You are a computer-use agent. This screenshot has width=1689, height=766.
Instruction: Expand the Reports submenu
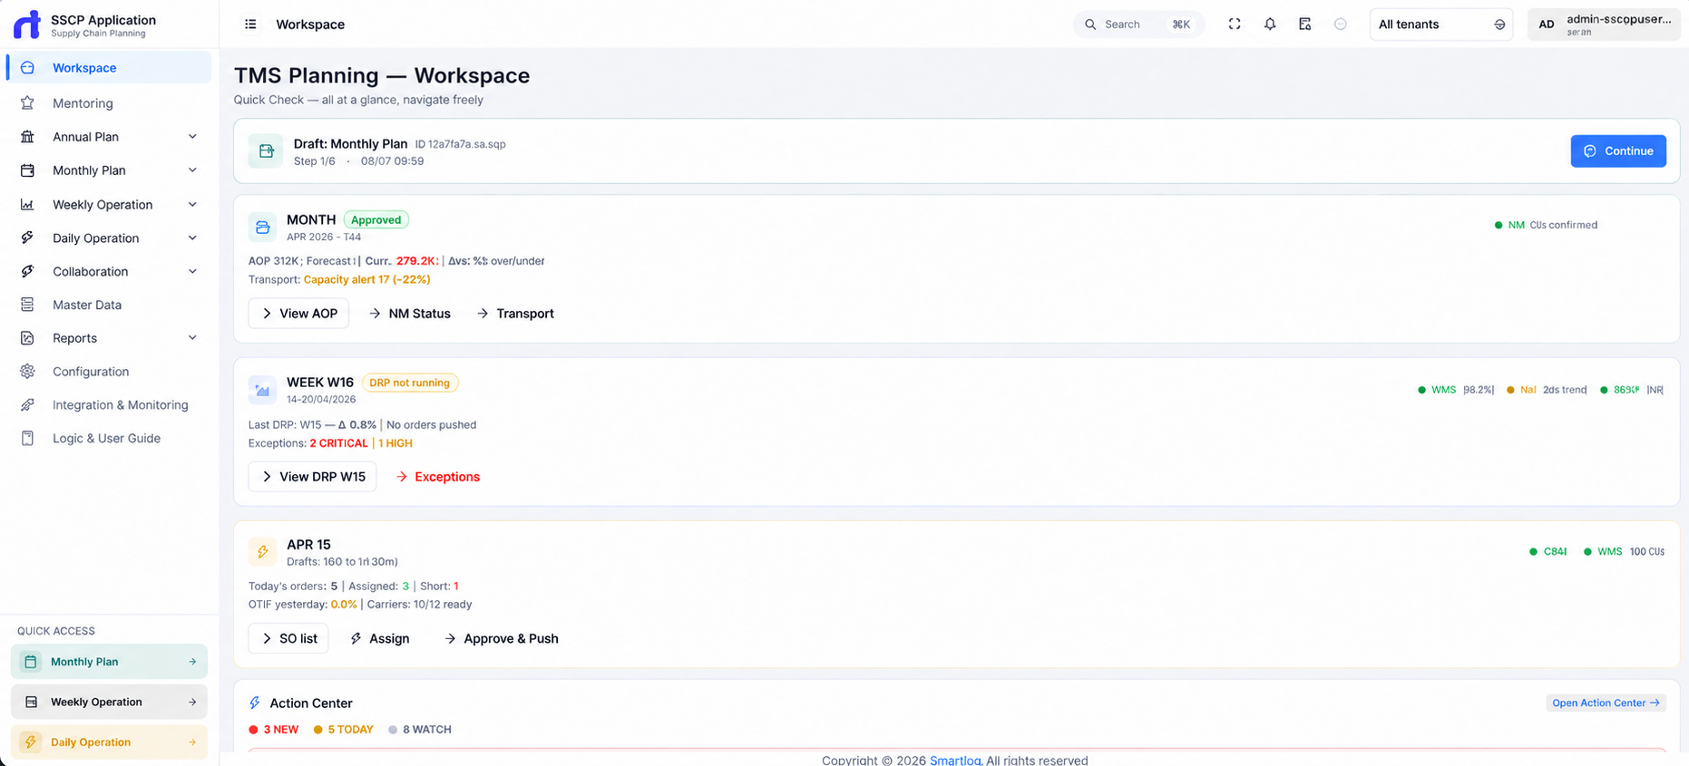click(192, 338)
